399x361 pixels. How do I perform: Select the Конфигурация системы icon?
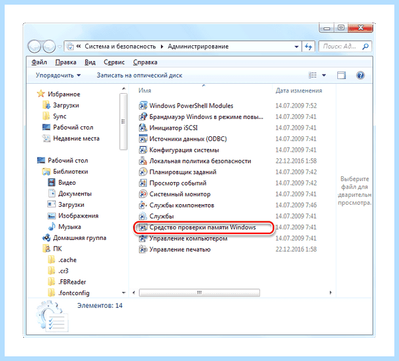coord(143,150)
